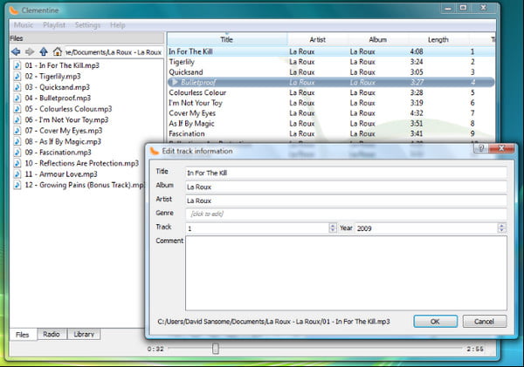Viewport: 524px width, 367px height.
Task: Select the I'm Not Your Toy playlist row
Action: click(x=331, y=103)
